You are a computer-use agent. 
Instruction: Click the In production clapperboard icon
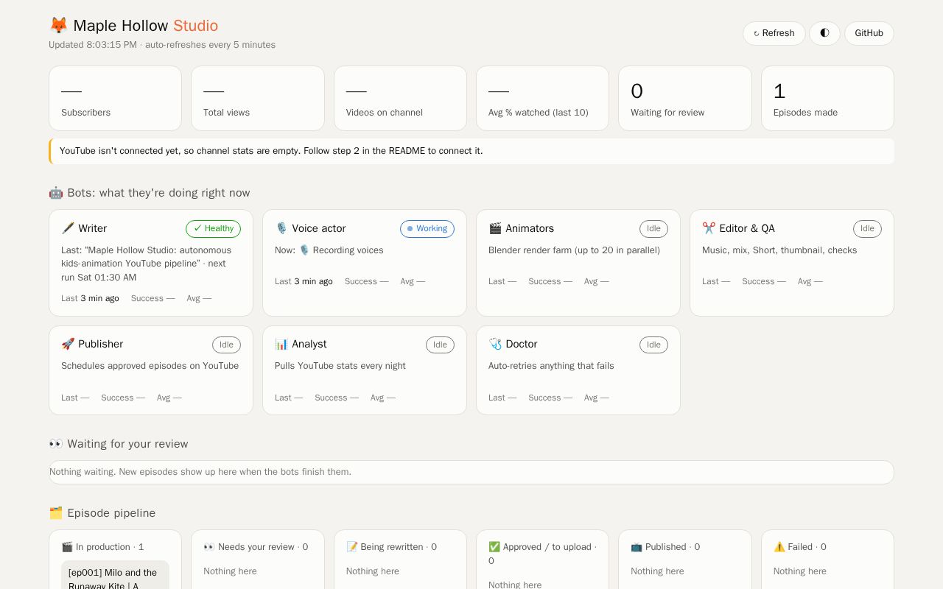coord(67,547)
